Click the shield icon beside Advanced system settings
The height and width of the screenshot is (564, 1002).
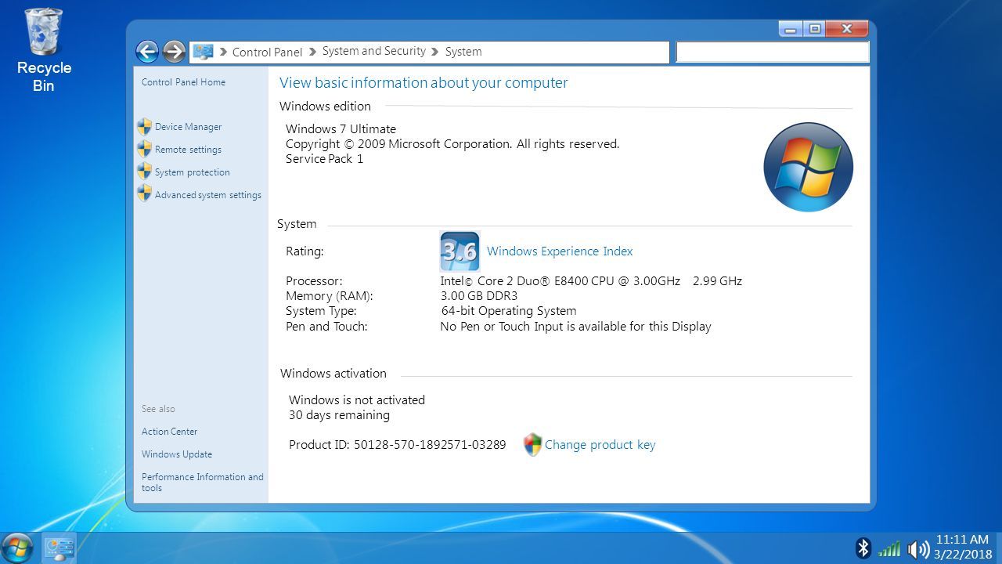(x=144, y=194)
